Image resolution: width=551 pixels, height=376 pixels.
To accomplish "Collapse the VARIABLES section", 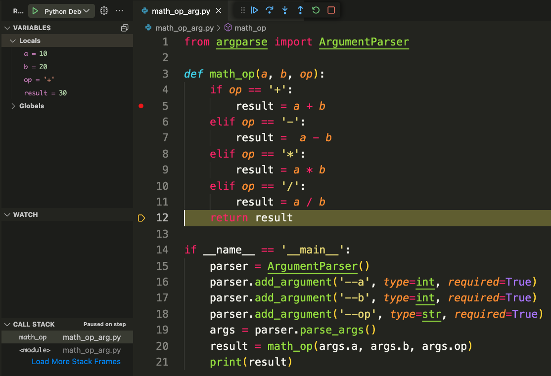I will coord(7,28).
